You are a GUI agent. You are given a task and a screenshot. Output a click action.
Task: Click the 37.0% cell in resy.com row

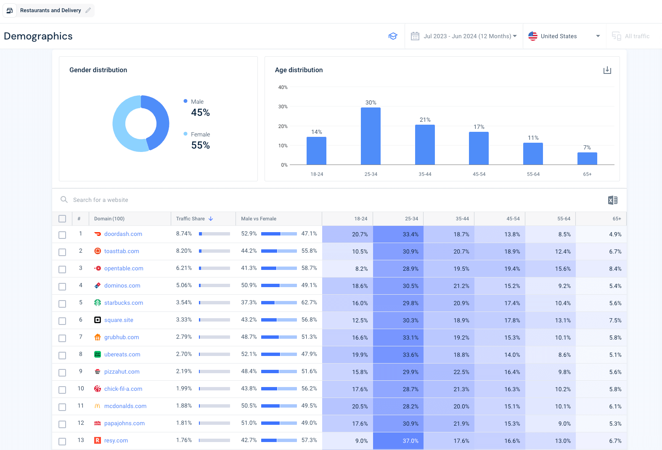point(398,441)
